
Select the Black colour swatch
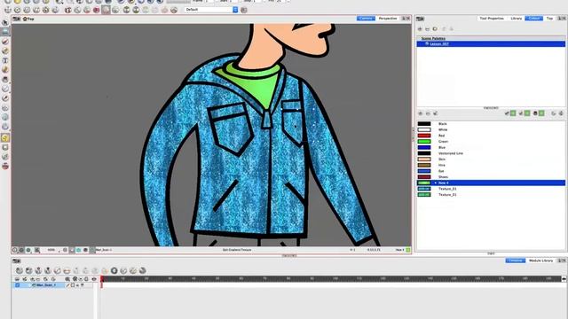click(424, 124)
